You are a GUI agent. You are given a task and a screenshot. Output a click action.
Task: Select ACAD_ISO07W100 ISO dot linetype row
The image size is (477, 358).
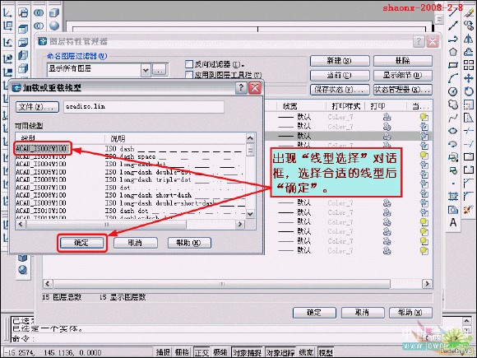130,188
